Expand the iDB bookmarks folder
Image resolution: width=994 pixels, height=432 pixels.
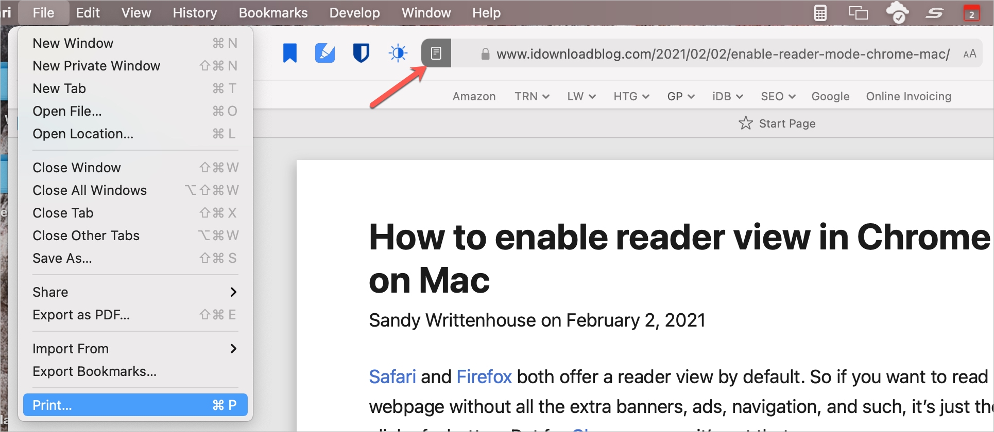728,96
